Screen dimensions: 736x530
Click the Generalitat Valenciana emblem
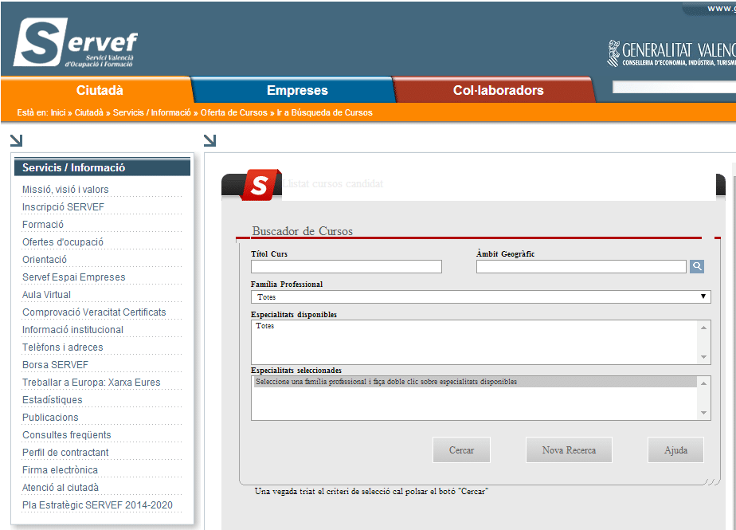[x=613, y=53]
